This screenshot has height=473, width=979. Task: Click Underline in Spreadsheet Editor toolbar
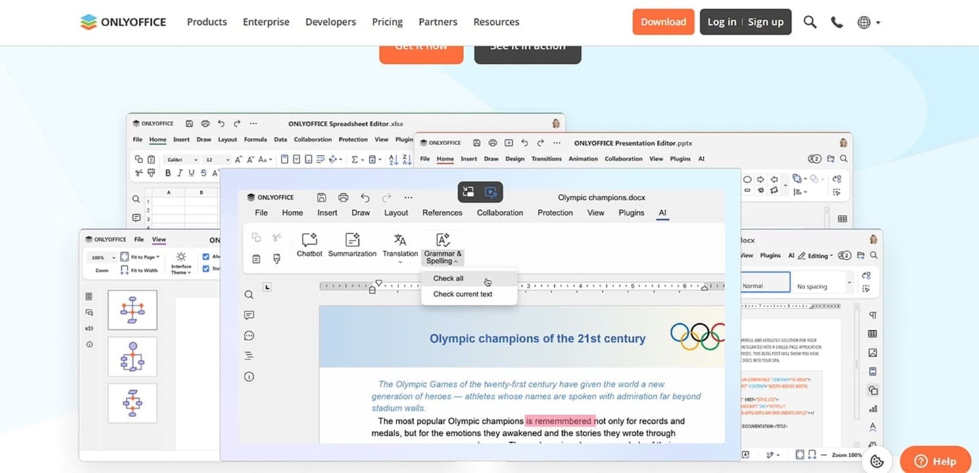click(x=191, y=173)
